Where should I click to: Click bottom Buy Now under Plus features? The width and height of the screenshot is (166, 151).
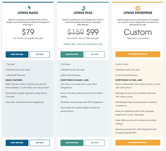pyautogui.click(x=95, y=143)
